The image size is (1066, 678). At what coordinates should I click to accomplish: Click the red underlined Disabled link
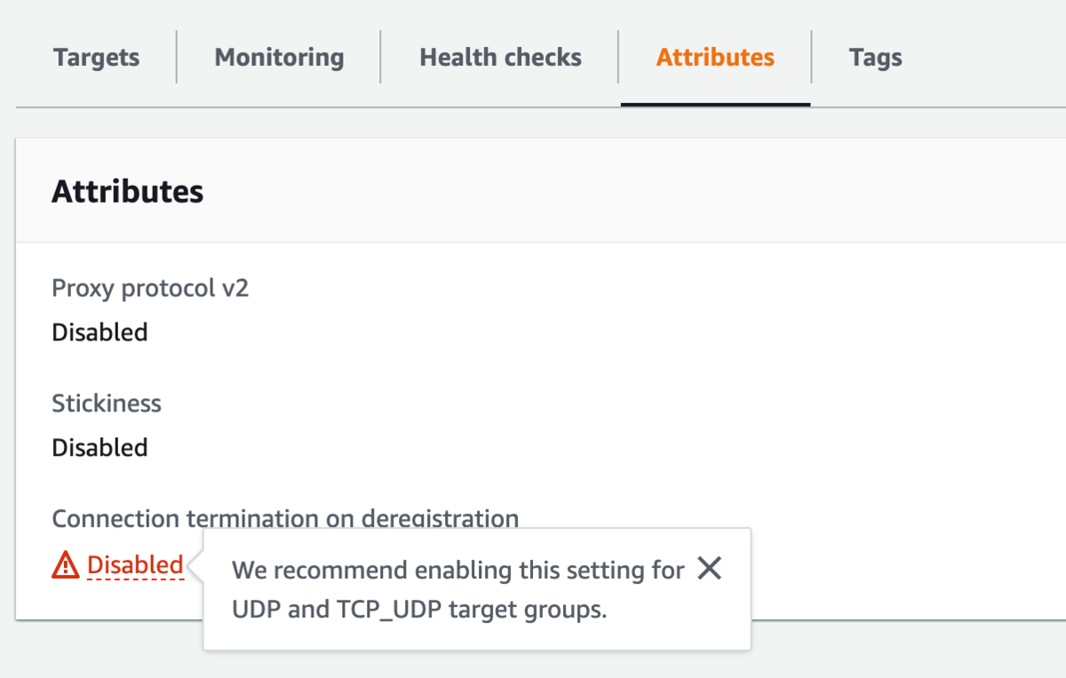(135, 564)
